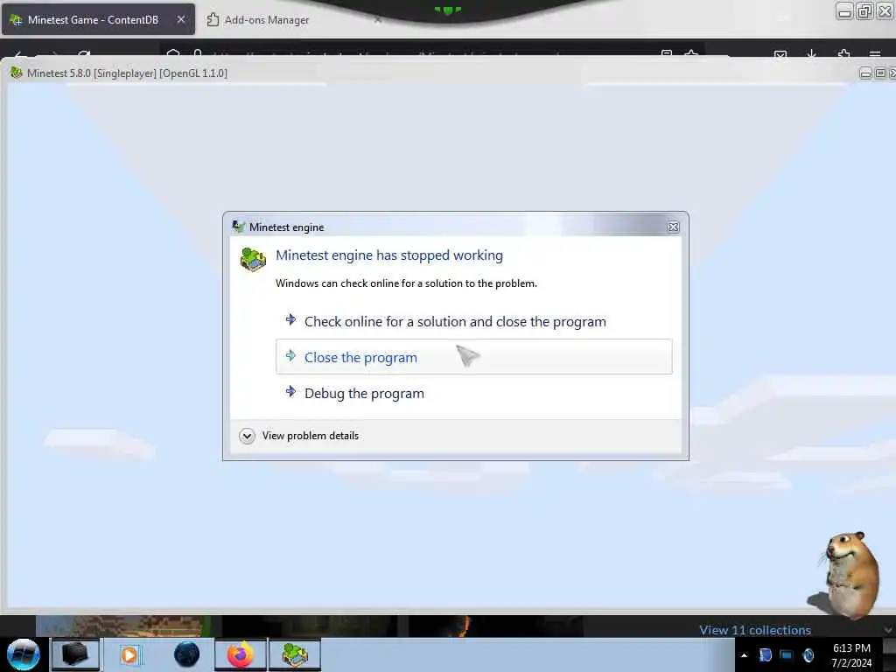Open the globe browser taskbar icon

[186, 654]
